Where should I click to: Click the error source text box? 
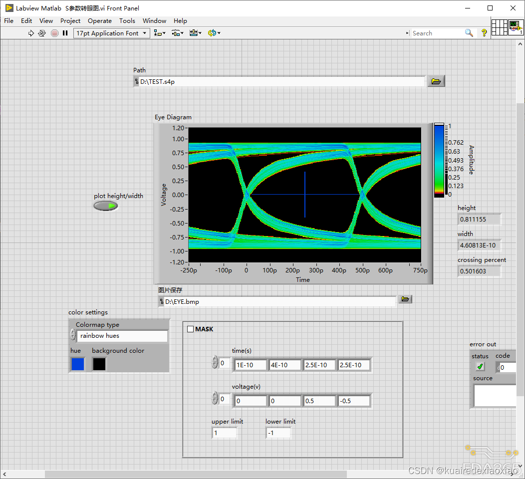click(x=495, y=395)
